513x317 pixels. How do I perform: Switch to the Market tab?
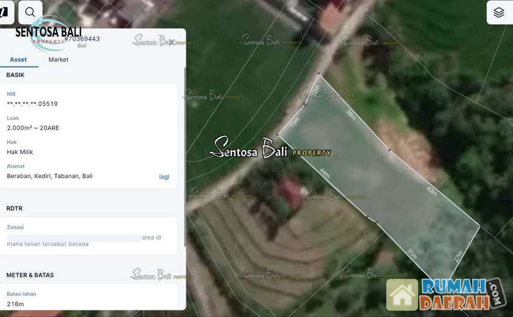tap(59, 60)
